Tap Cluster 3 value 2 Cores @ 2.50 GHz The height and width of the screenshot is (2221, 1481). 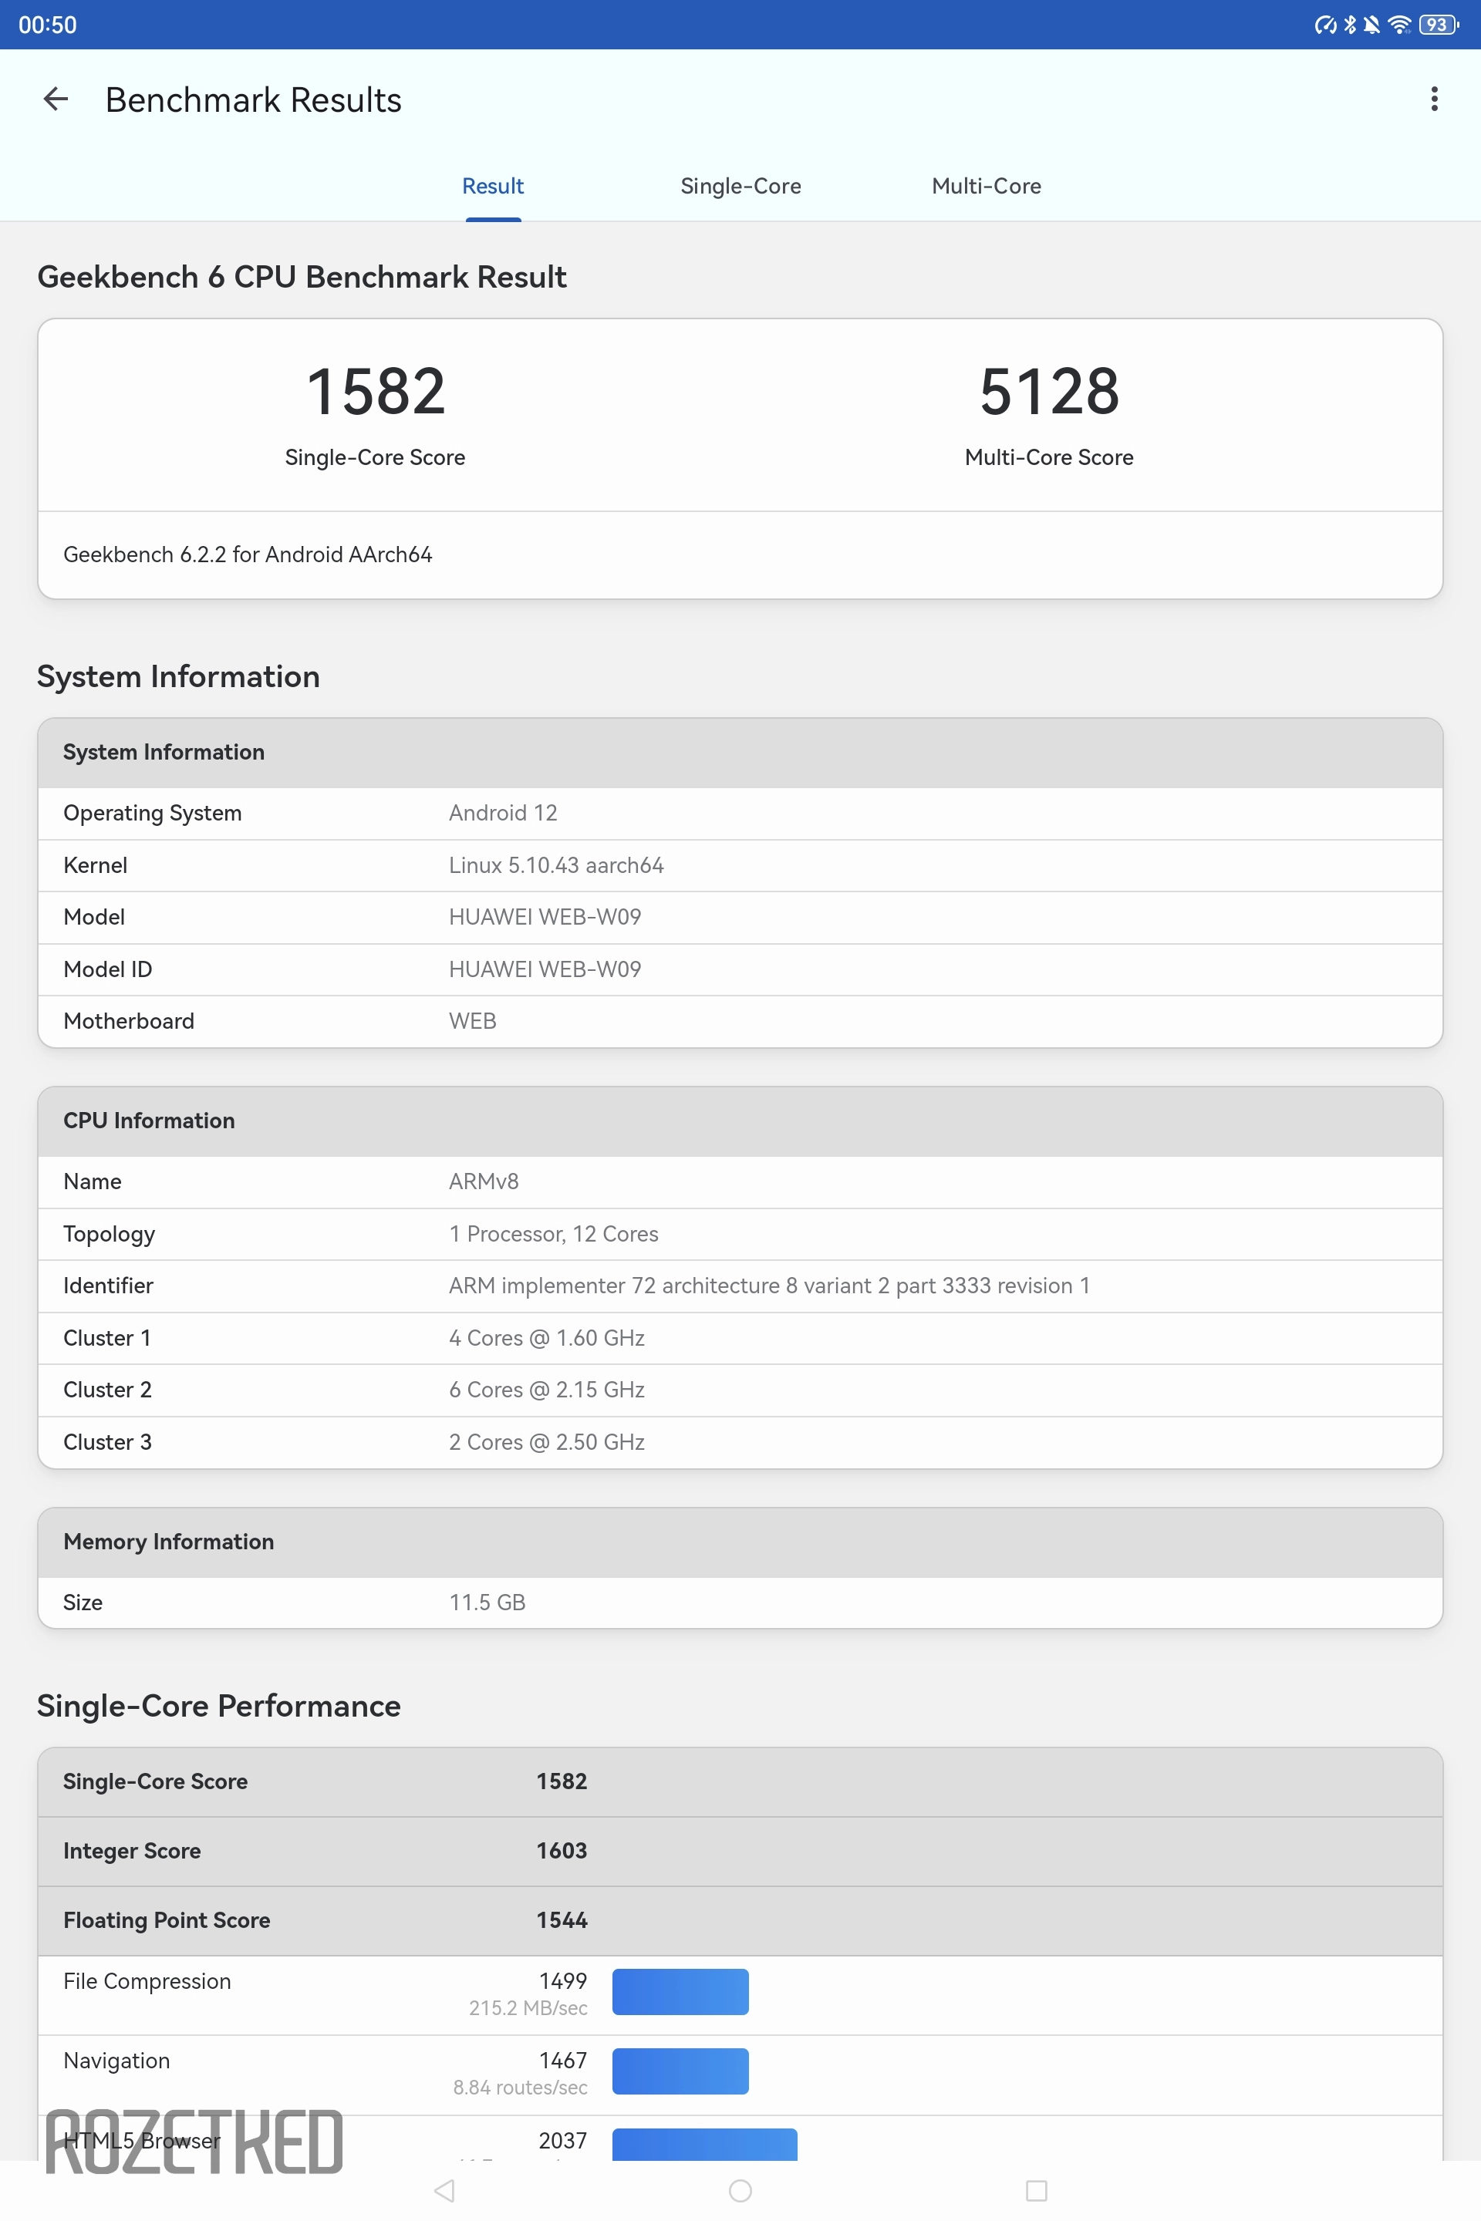coord(546,1442)
